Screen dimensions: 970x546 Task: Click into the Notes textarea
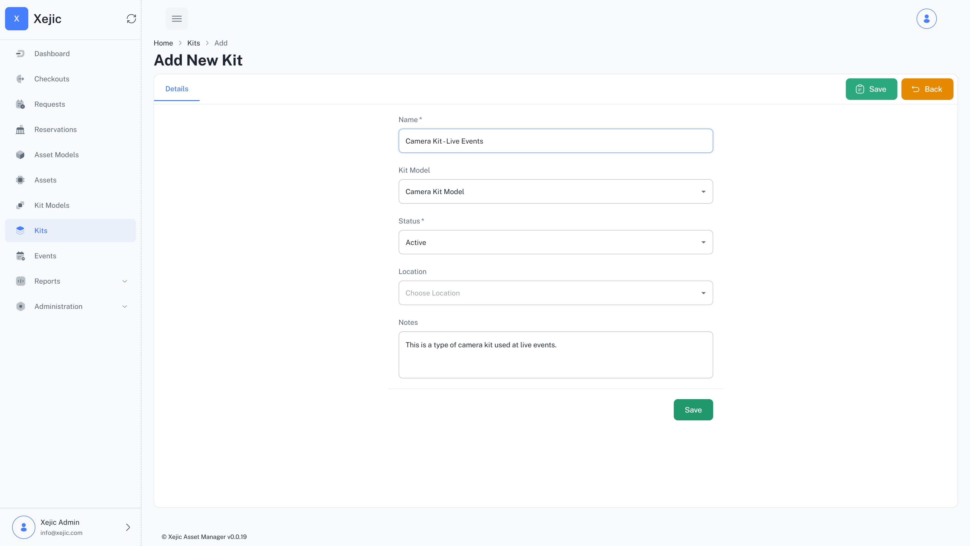555,355
